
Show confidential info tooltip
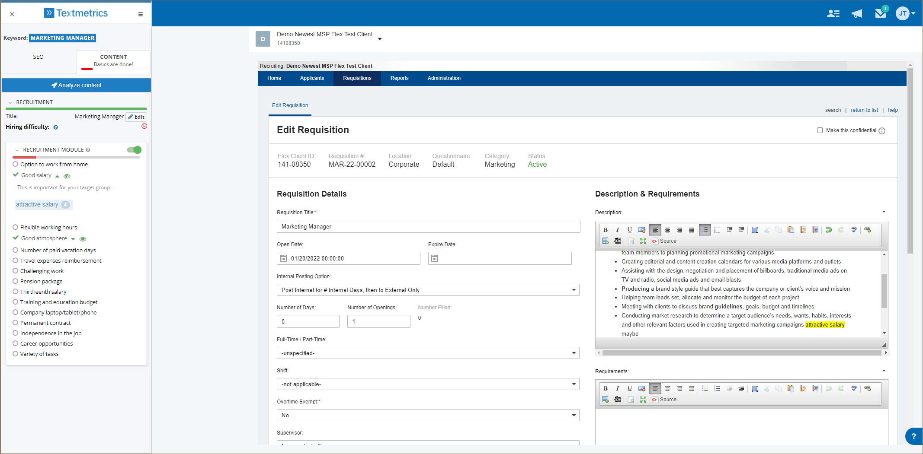pyautogui.click(x=882, y=131)
